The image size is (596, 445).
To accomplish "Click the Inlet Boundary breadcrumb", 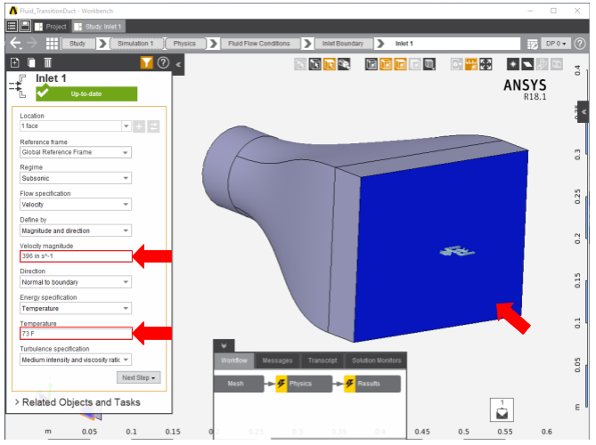I will (x=342, y=44).
